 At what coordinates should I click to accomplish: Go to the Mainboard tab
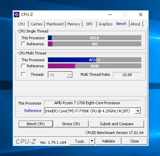coord(55,24)
